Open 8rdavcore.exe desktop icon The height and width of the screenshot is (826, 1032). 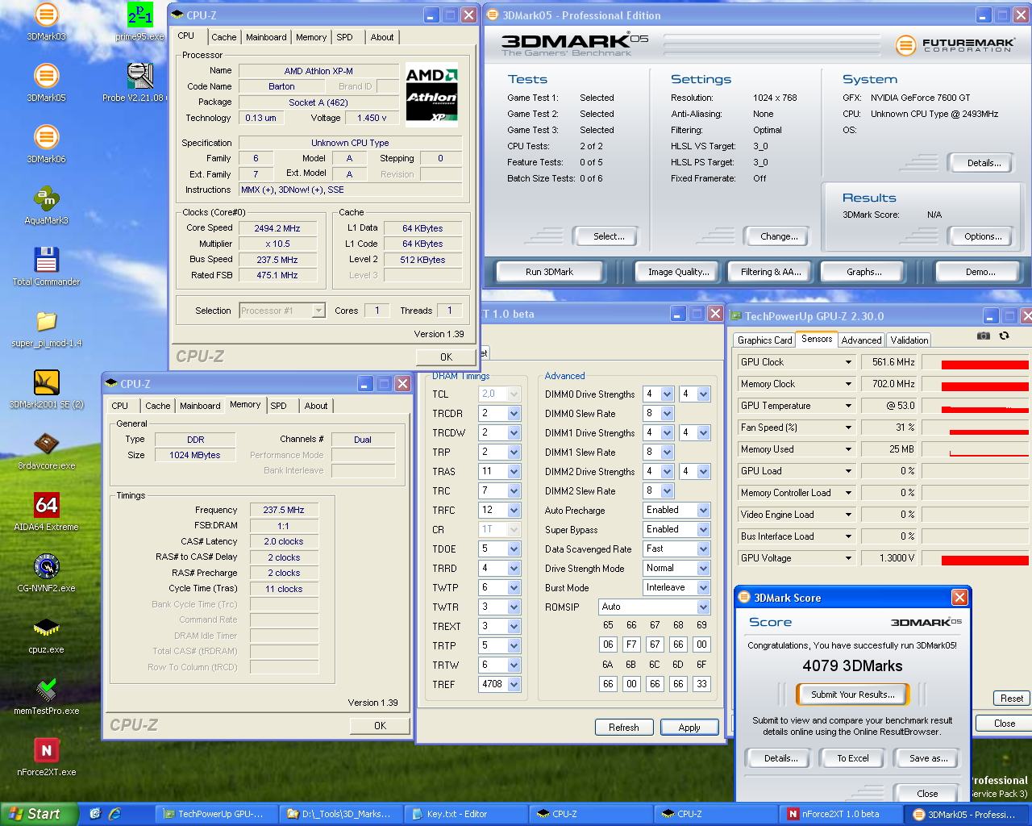click(x=47, y=451)
